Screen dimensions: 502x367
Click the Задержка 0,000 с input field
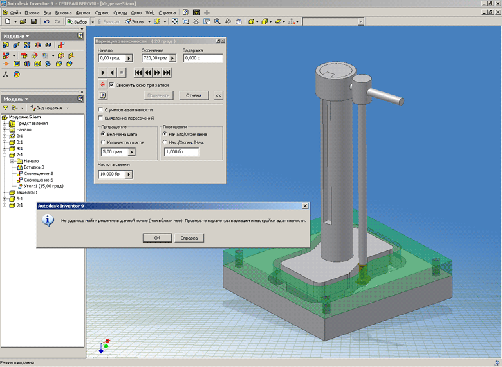coord(203,58)
